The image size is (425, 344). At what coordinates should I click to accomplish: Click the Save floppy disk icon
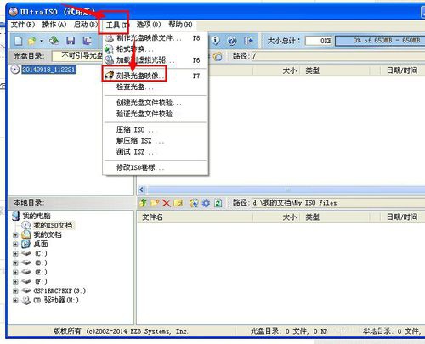pyautogui.click(x=71, y=41)
